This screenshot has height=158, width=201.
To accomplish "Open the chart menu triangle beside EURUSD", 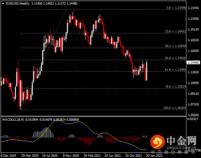I will click(3, 4).
